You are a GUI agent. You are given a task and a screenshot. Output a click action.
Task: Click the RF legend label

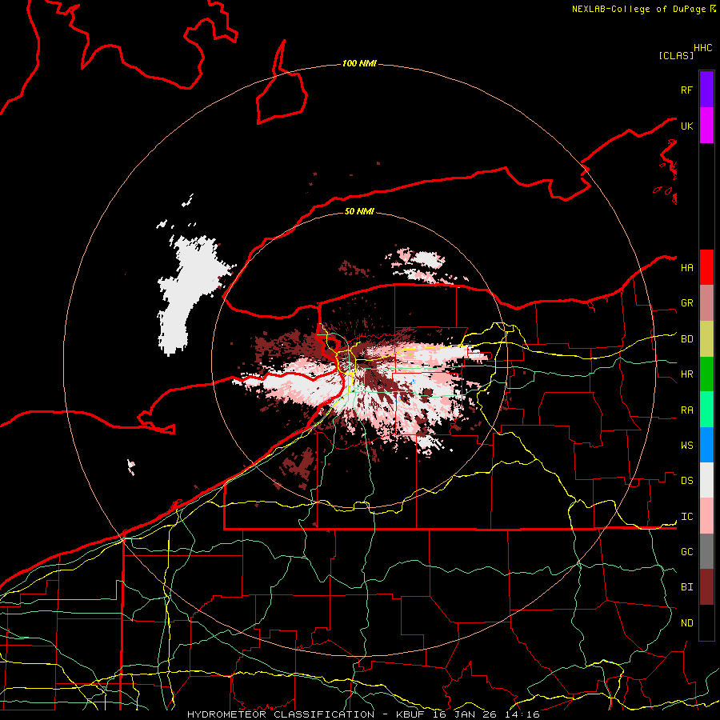pos(686,90)
